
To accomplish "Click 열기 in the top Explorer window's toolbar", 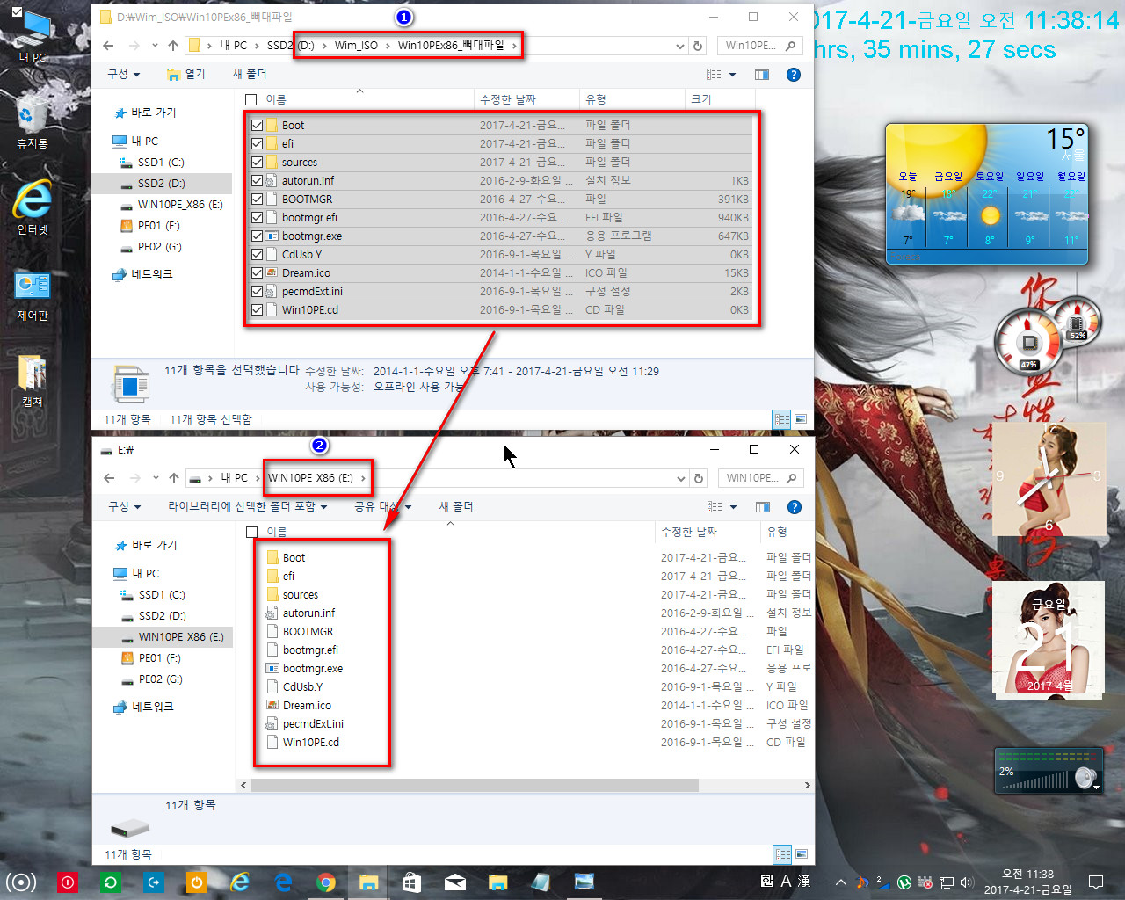I will [x=185, y=75].
